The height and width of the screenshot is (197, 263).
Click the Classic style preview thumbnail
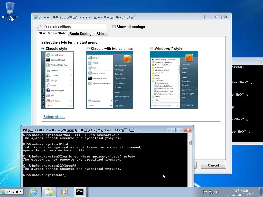pos(58,80)
